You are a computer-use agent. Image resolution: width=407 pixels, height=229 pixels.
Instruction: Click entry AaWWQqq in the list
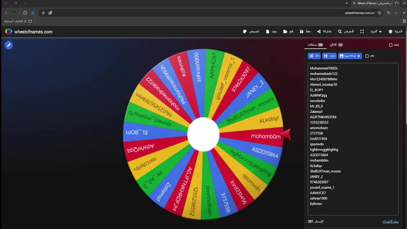pyautogui.click(x=318, y=95)
